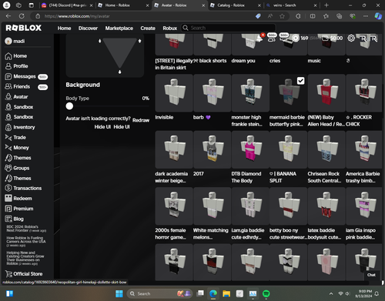Select the (NEW) Baby Alien Head thumbnail
The width and height of the screenshot is (385, 301).
[326, 93]
